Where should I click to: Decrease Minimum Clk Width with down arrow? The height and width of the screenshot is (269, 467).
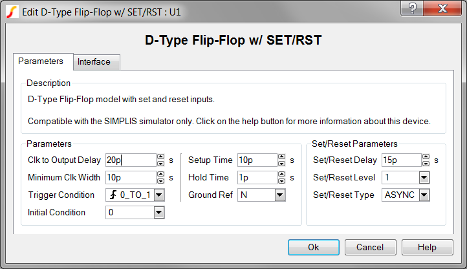[x=161, y=181]
